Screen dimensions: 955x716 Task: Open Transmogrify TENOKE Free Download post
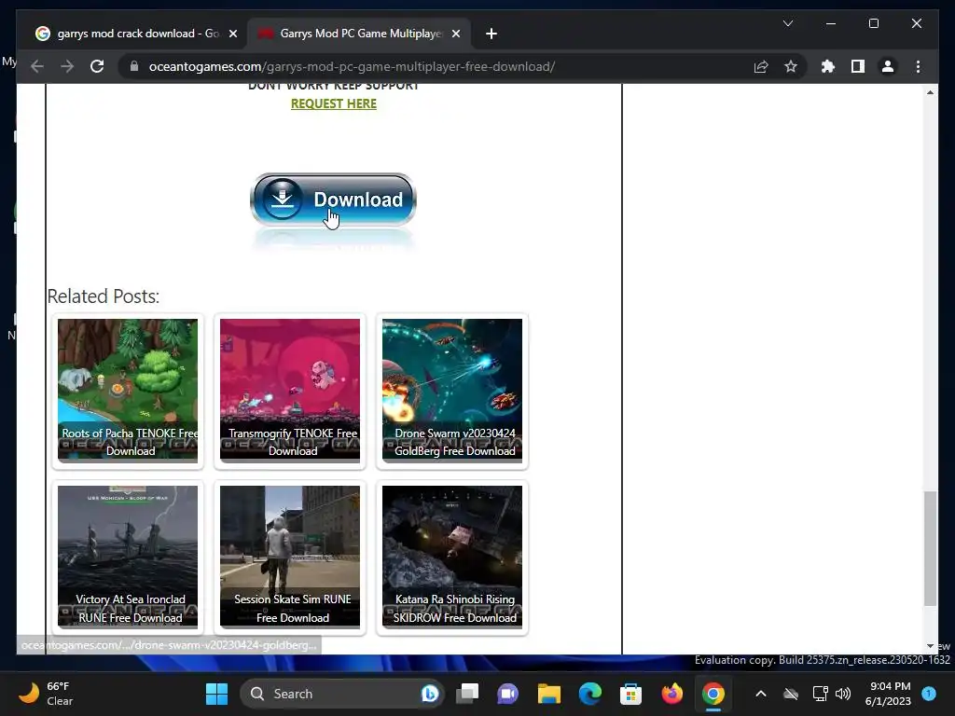point(290,391)
